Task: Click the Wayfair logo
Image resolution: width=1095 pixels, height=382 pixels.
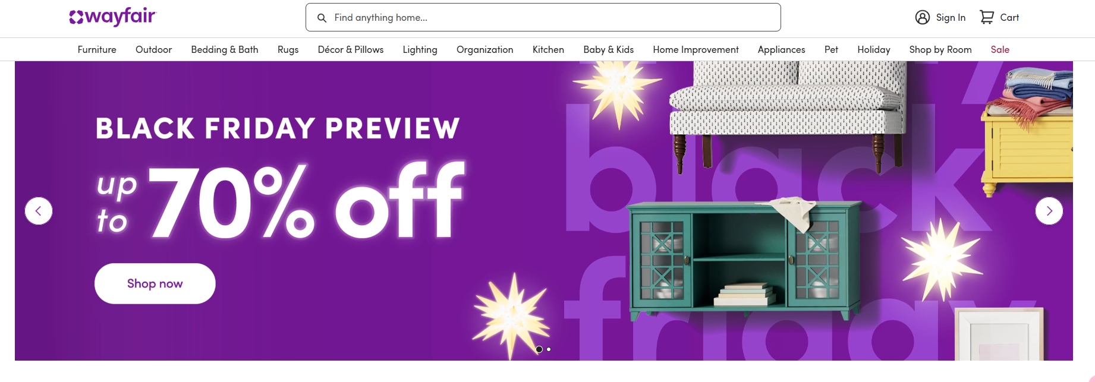Action: (113, 17)
